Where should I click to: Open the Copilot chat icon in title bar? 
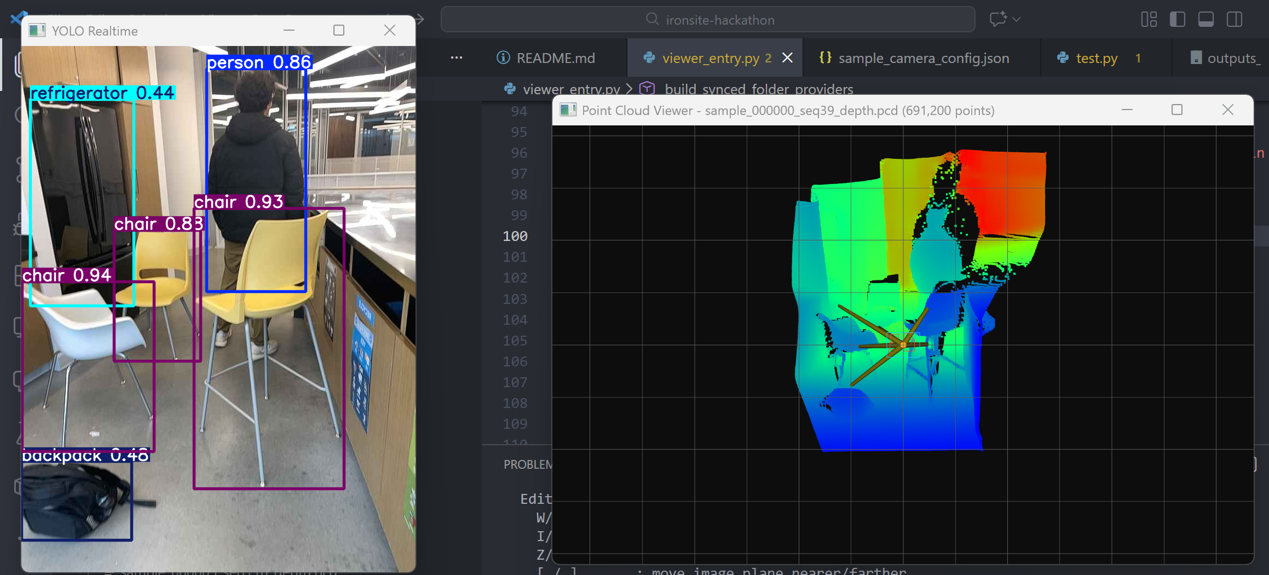(x=998, y=19)
